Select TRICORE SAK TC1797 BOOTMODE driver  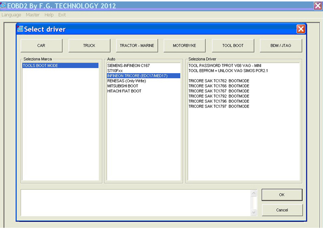[244, 106]
